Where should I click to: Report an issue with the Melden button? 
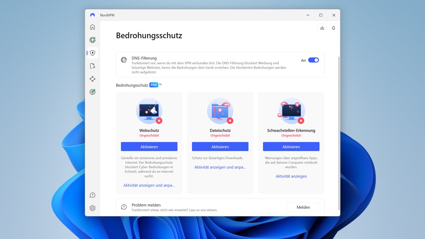[303, 207]
